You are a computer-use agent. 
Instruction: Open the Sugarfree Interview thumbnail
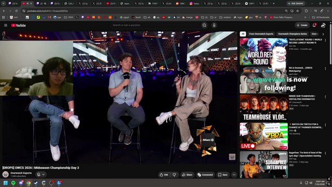click(x=264, y=164)
